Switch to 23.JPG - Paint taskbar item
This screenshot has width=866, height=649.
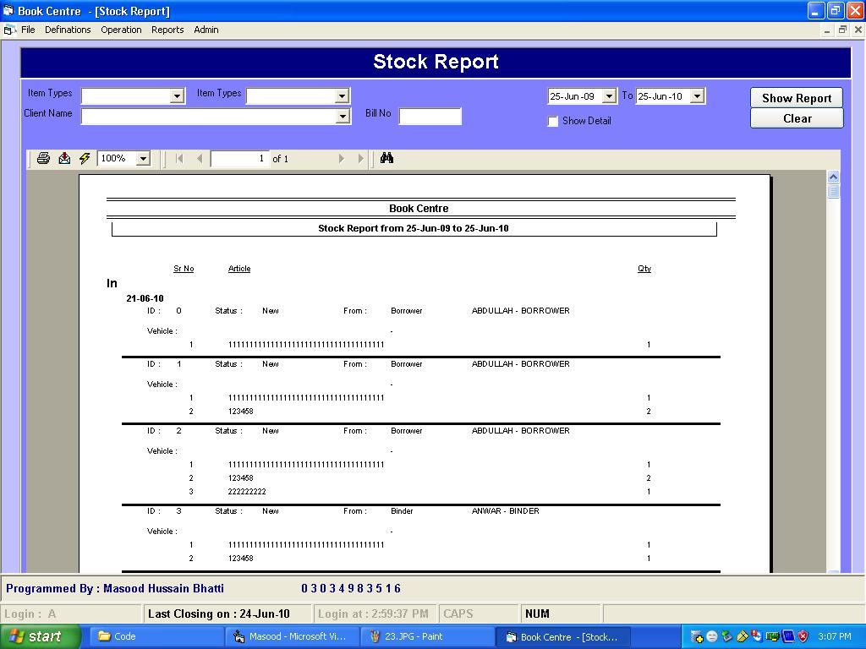427,636
